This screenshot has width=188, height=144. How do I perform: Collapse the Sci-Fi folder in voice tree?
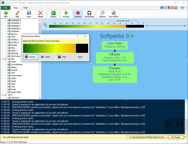(x=2, y=95)
